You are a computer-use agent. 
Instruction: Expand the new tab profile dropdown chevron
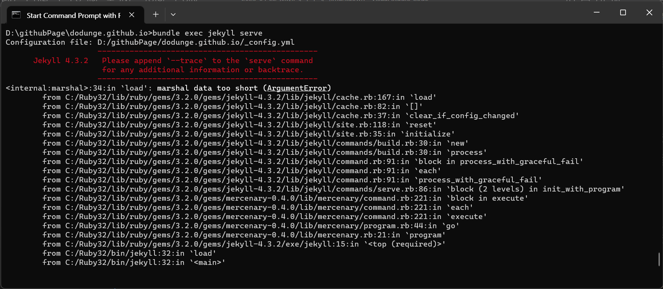pyautogui.click(x=173, y=15)
